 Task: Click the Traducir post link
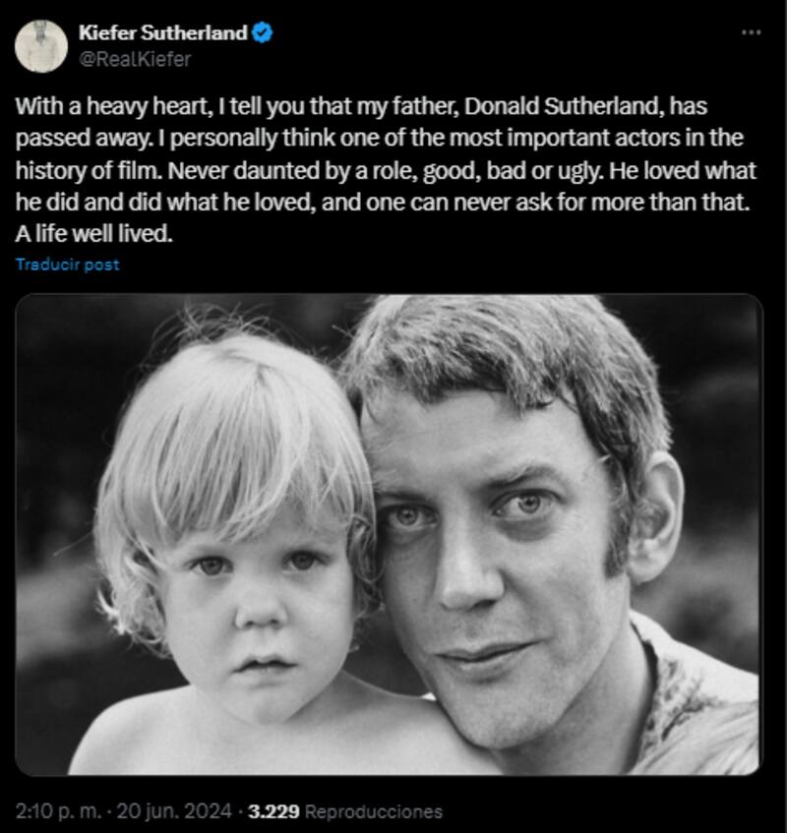tap(68, 265)
